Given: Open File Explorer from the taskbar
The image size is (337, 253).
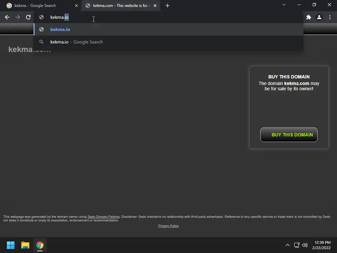Looking at the screenshot, I should click(25, 245).
